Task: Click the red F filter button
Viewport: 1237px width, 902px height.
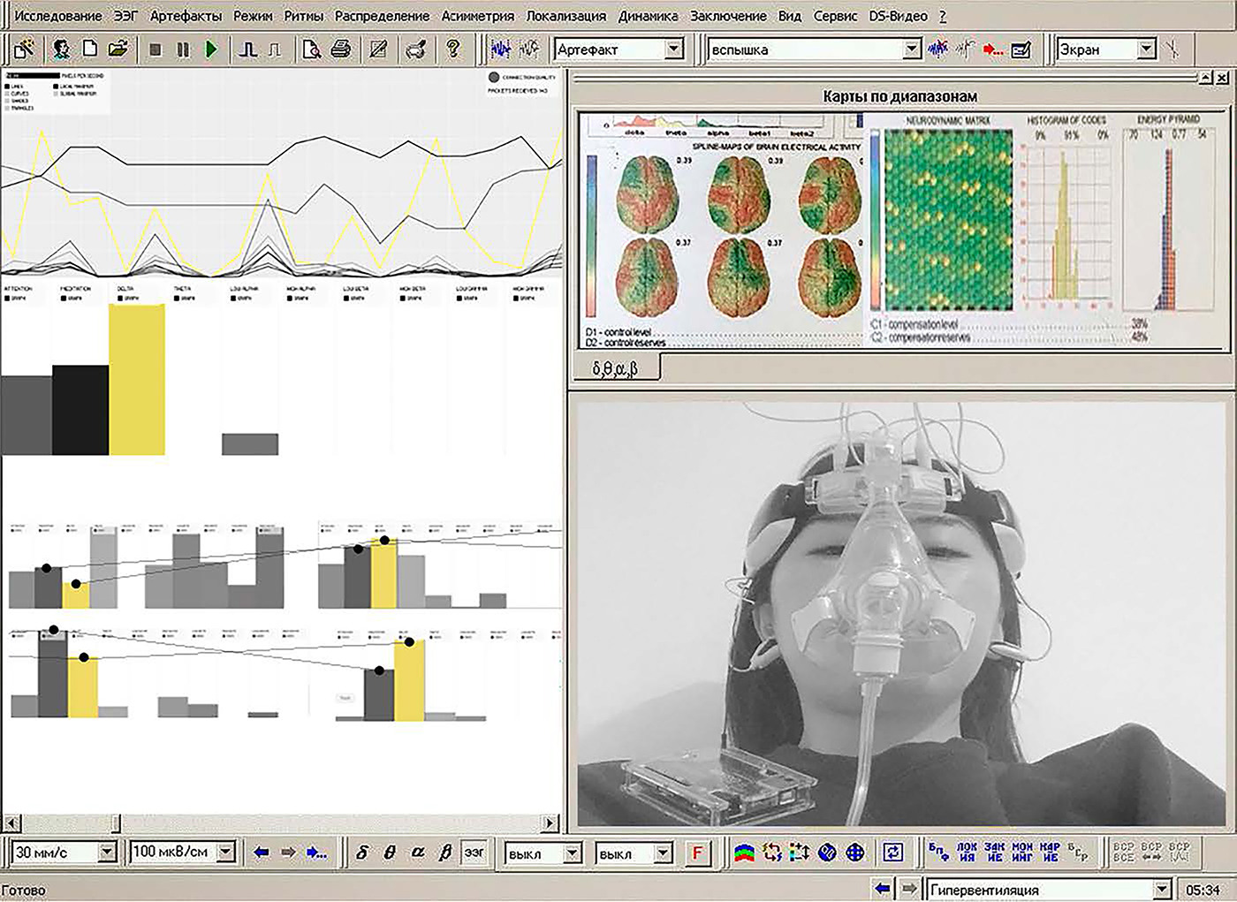Action: click(697, 853)
